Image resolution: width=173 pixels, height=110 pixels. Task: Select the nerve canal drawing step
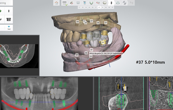(98, 3)
